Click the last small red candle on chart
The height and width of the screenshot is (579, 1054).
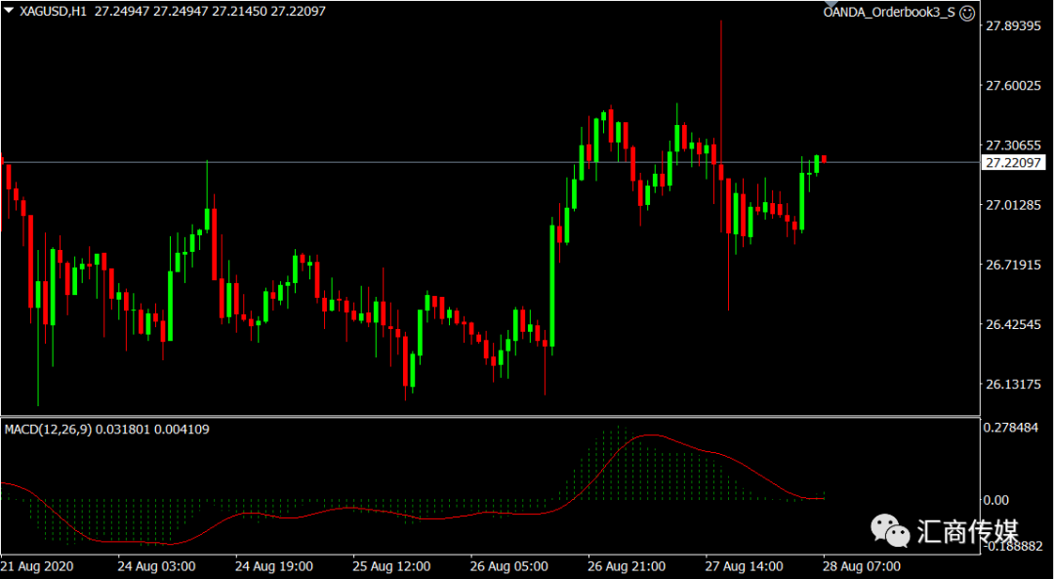pyautogui.click(x=824, y=159)
